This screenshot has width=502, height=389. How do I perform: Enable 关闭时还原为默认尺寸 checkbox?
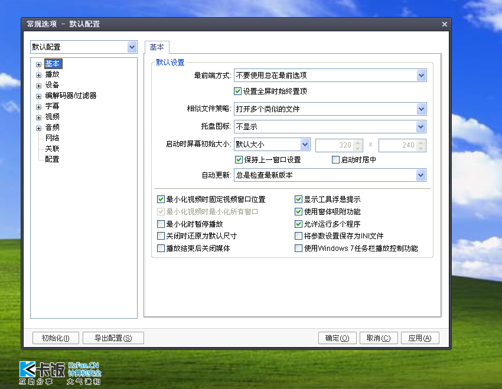[x=161, y=236]
